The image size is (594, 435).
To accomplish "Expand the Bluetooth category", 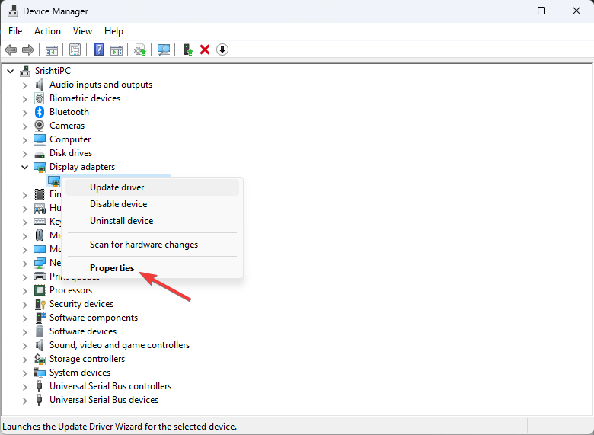I will (x=25, y=113).
